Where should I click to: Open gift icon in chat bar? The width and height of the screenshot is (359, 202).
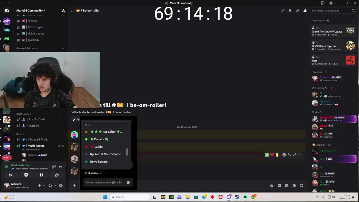click(x=272, y=185)
